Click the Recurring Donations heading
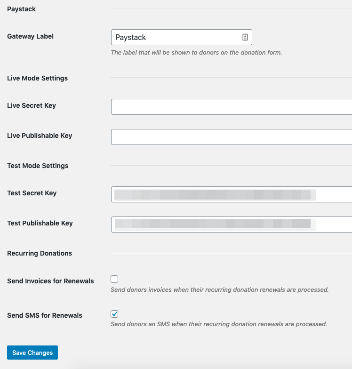 pyautogui.click(x=40, y=253)
